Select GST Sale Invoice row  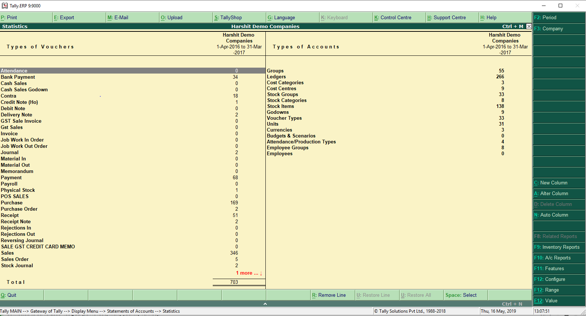[132, 121]
